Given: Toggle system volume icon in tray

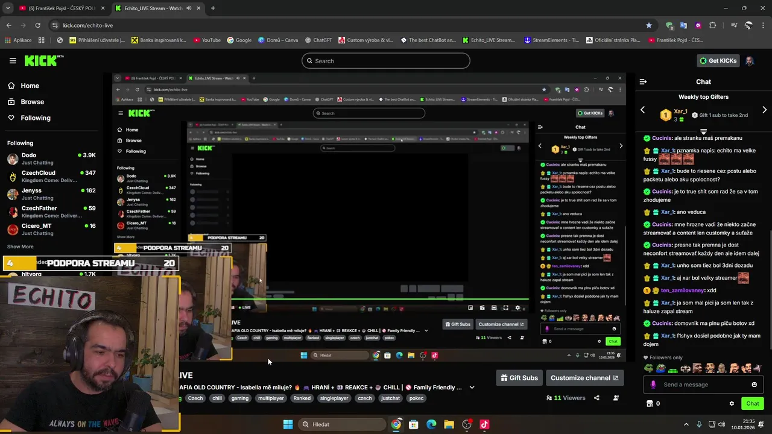Looking at the screenshot, I should coord(723,424).
